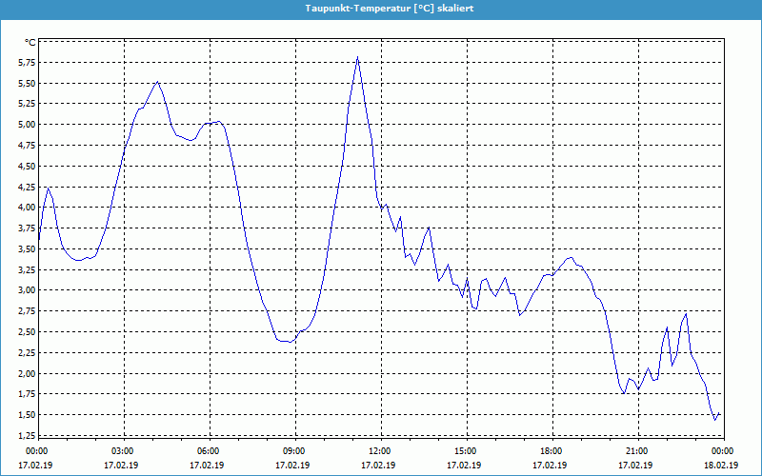Click the curve's lowest point near midnight end
This screenshot has width=762, height=476.
point(715,419)
